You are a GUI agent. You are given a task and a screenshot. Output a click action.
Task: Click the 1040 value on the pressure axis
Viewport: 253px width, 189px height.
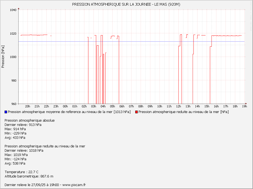pos(13,10)
